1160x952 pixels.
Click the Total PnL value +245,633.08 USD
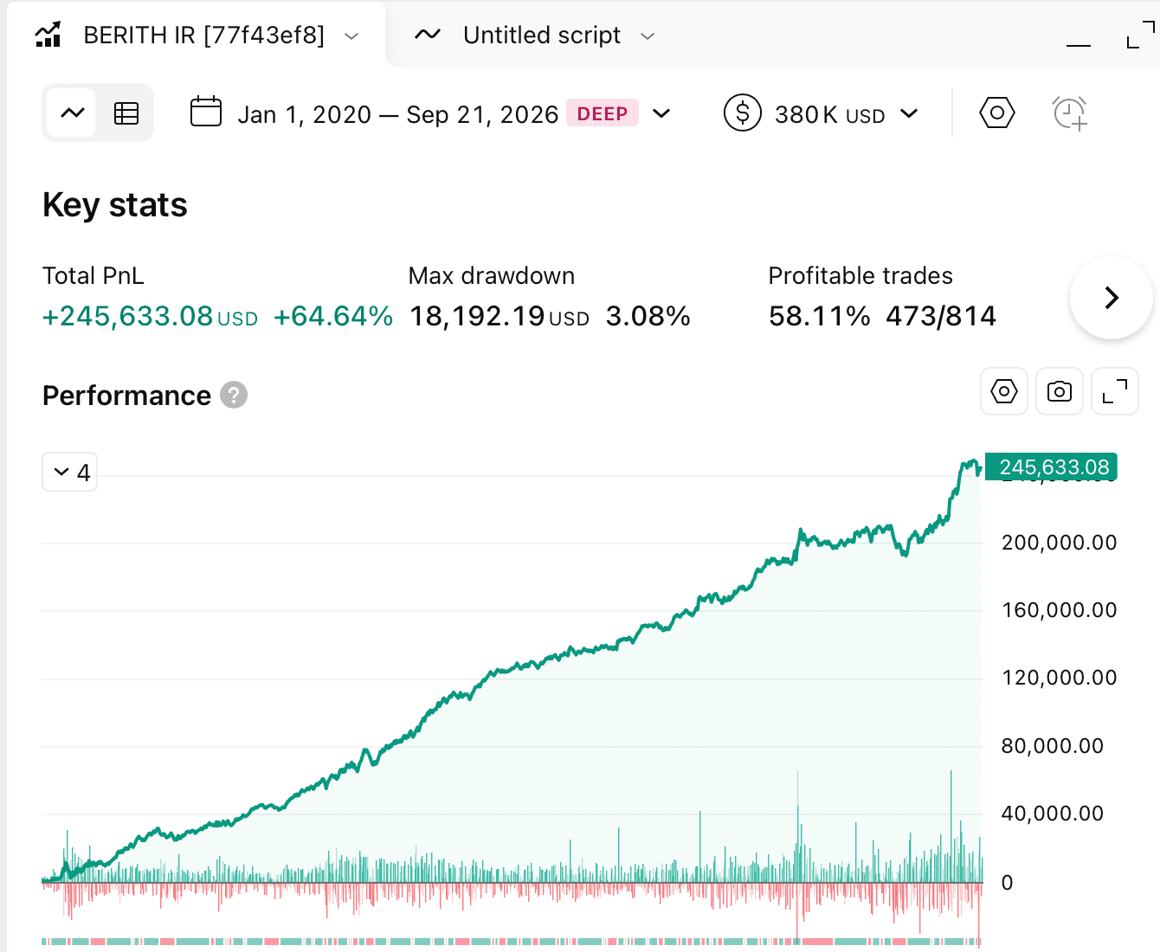click(x=151, y=316)
